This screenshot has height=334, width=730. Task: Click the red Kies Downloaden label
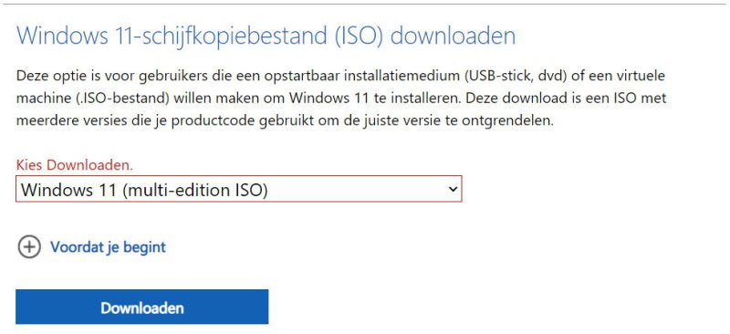[75, 164]
